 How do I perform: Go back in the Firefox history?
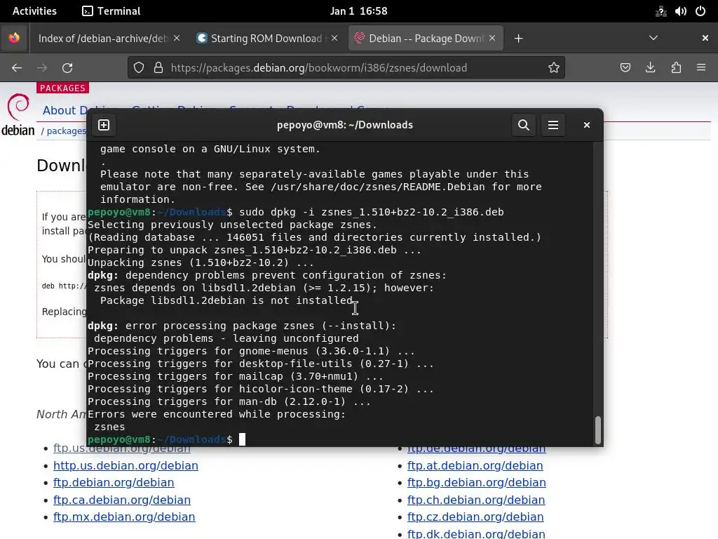tap(17, 68)
